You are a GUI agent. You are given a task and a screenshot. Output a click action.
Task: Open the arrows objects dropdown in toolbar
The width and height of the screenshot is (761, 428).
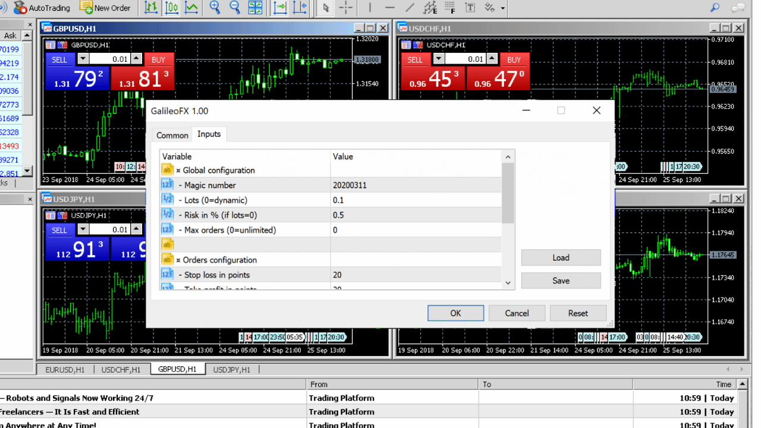click(x=503, y=8)
